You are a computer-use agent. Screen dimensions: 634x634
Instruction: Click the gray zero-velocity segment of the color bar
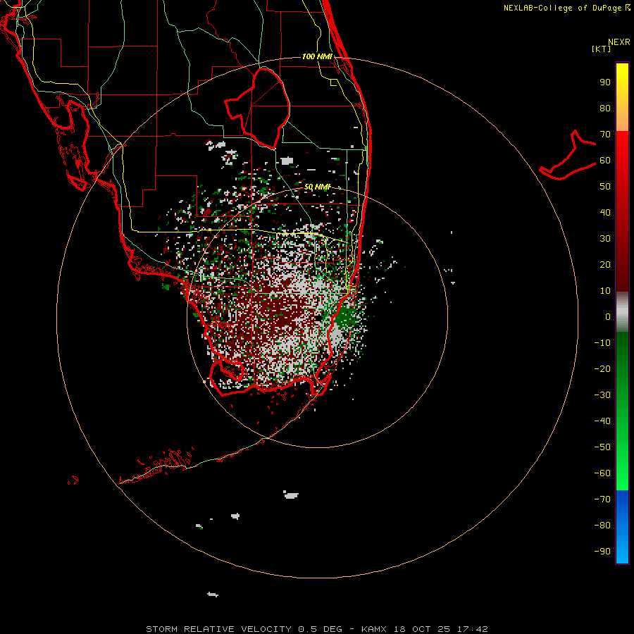[622, 312]
